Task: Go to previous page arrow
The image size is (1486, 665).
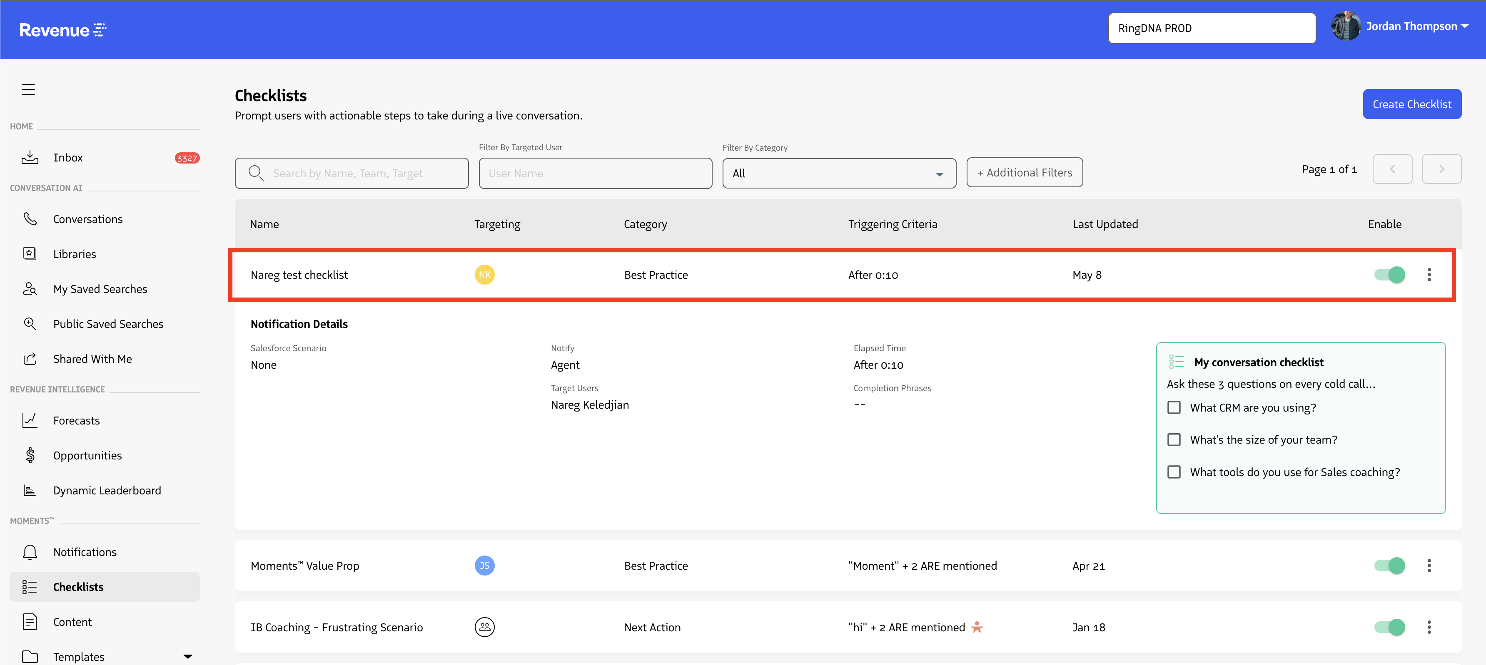Action: pos(1393,169)
